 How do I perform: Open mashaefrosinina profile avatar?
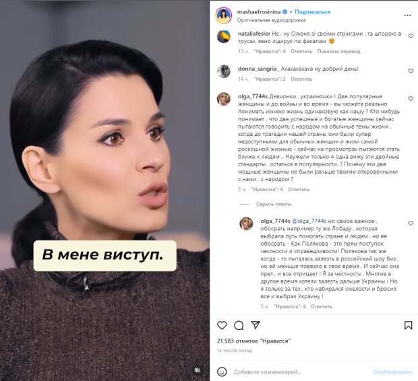pos(224,15)
